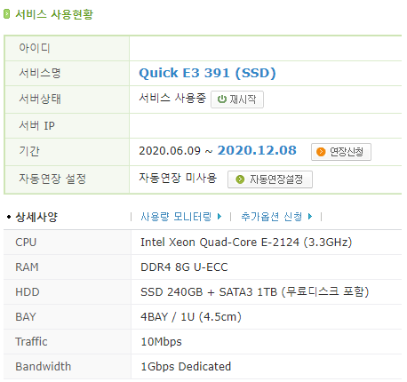The image size is (407, 382).
Task: Click the green icon beside 서비스 사용현황
Action: 7,14
